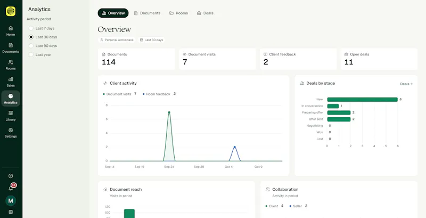The image size is (426, 218).
Task: Click the Document reach icon
Action: tap(105, 189)
